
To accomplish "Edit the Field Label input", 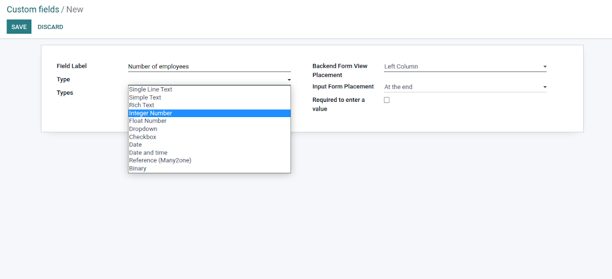I will 209,67.
